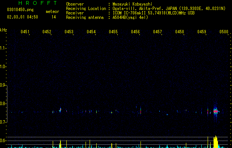Image resolution: width=232 pixels, height=148 pixels.
Task: Click the meteor echo blob after 0452
Action: tap(60, 110)
